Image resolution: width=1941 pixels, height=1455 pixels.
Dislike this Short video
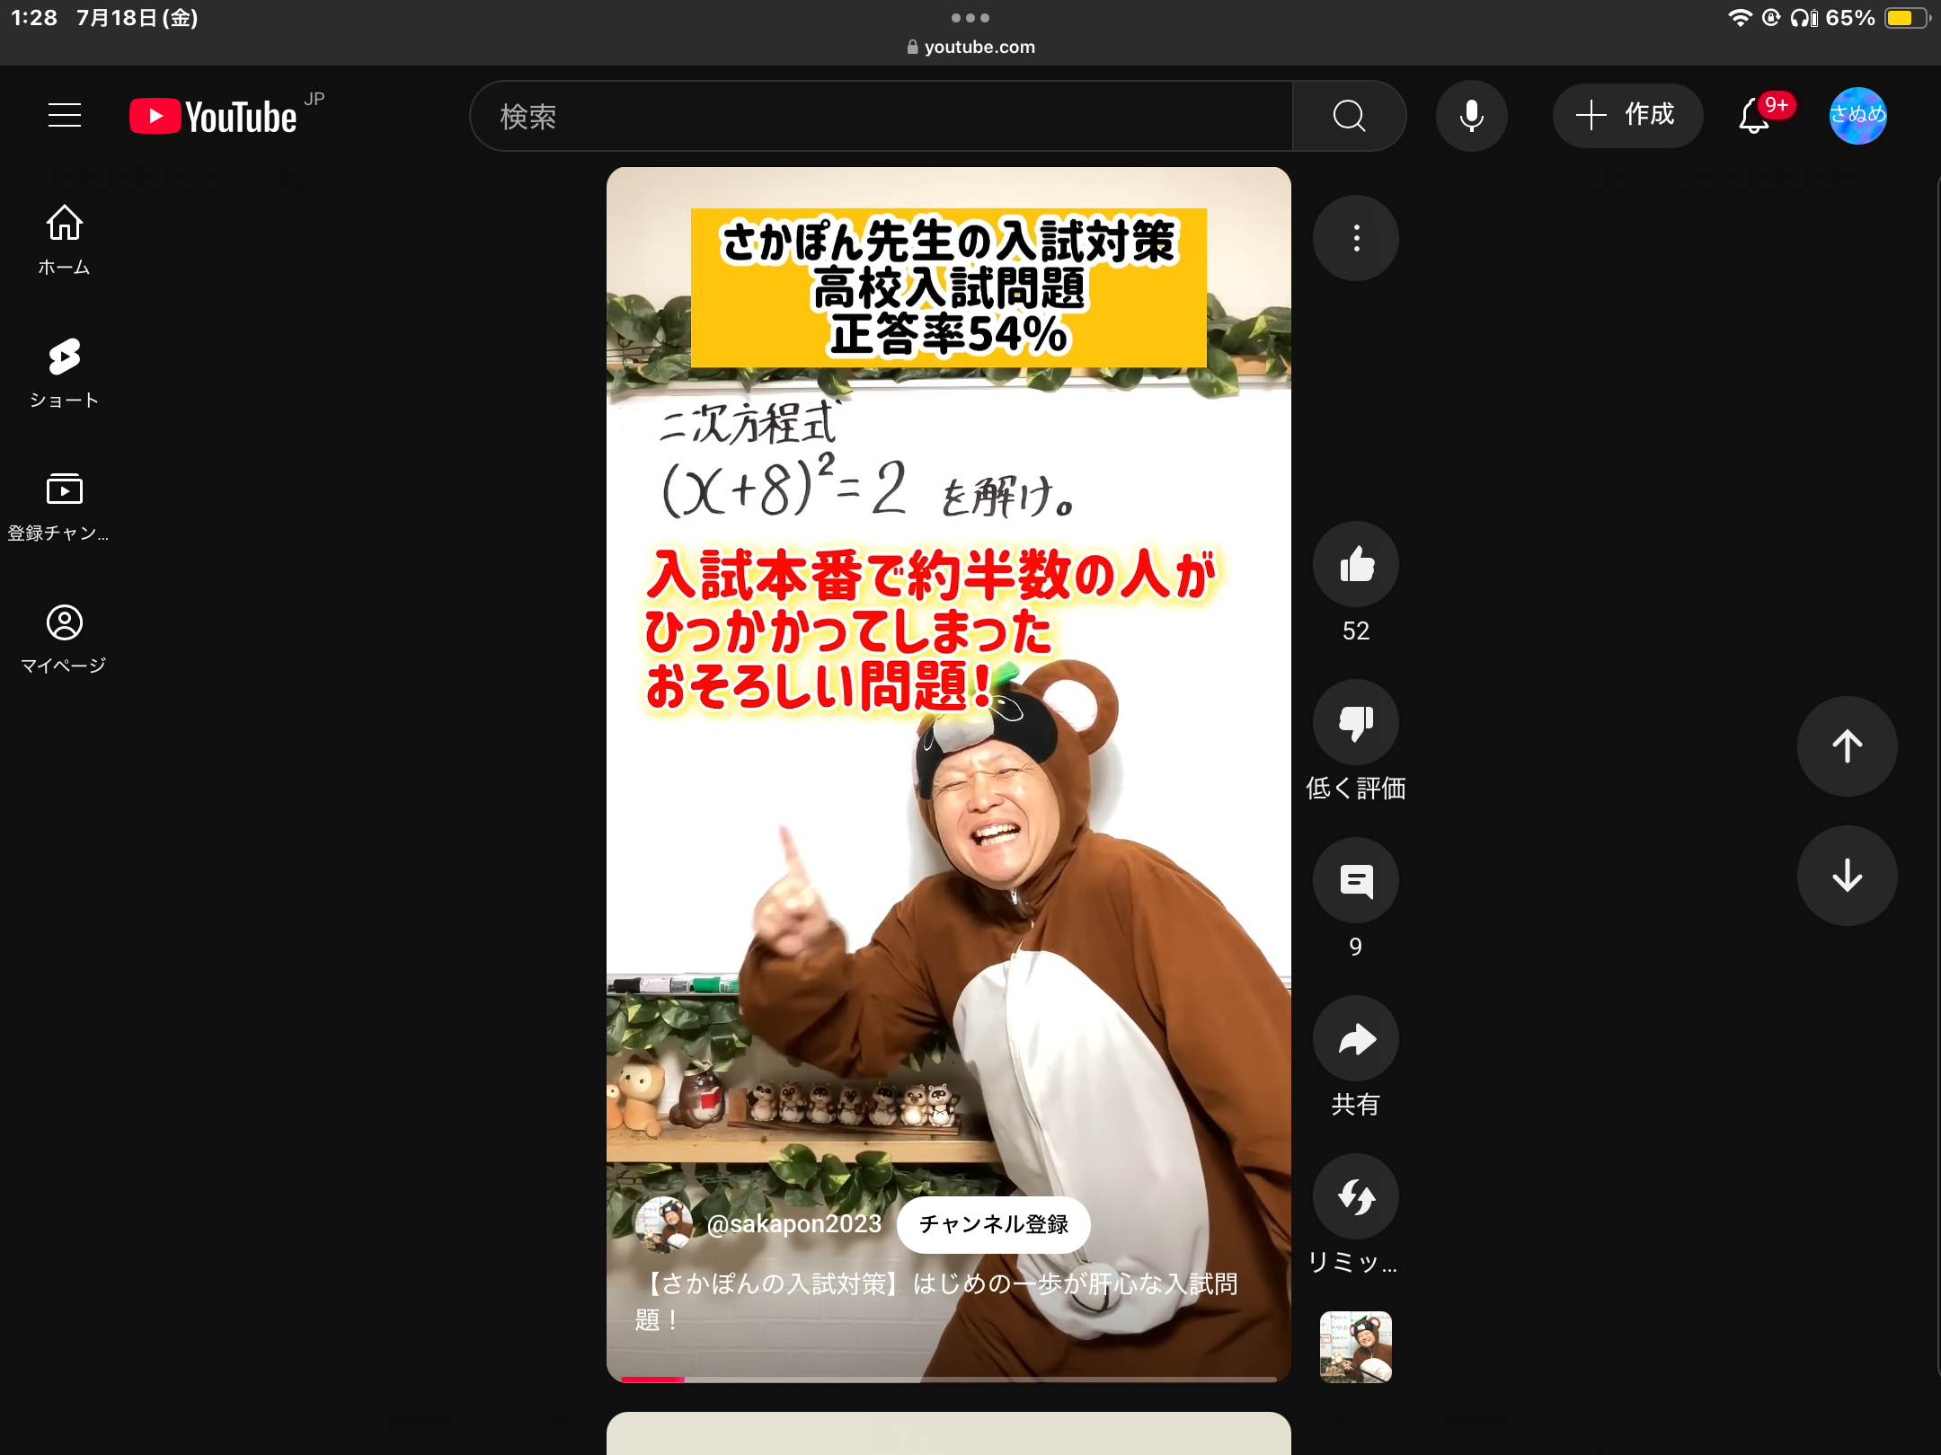pyautogui.click(x=1355, y=722)
